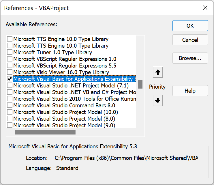Select Microsoft Visual Studio 2010 Tools for Office entry
Screen dimensions: 214x185
74,99
